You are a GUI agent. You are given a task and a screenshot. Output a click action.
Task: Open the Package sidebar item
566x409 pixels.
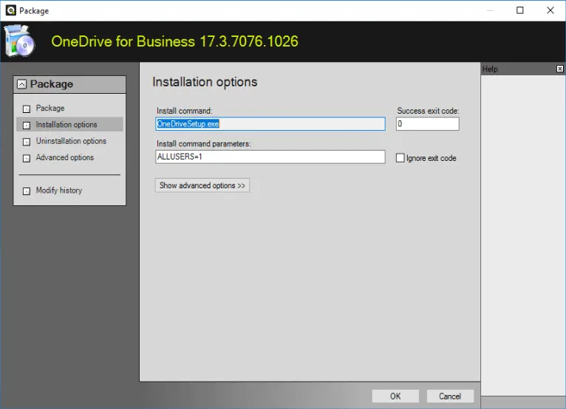click(x=50, y=109)
